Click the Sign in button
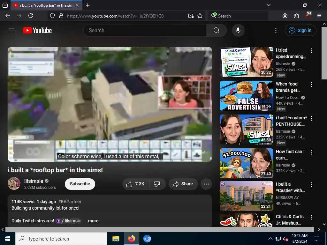This screenshot has height=245, width=327. [300, 30]
